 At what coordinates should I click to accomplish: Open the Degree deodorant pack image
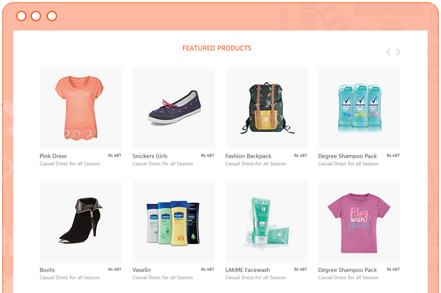pyautogui.click(x=359, y=108)
